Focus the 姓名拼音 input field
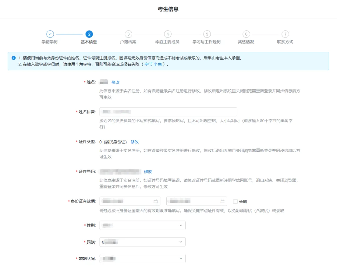Image resolution: width=337 pixels, height=268 pixels. [168, 112]
